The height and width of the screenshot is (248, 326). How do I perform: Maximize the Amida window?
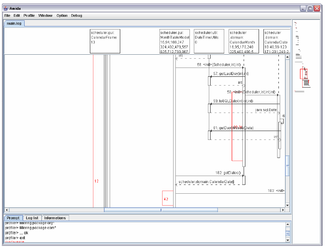coord(310,8)
